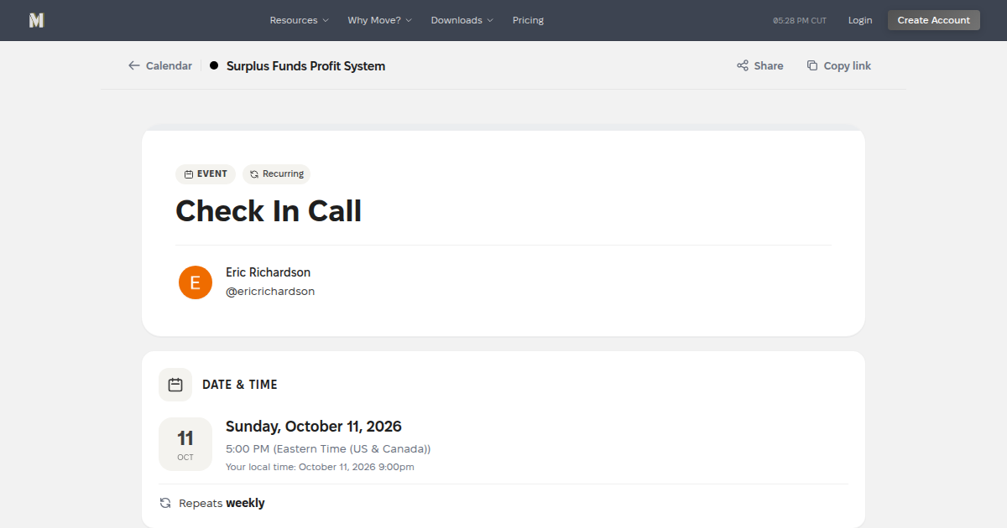Click the calendar icon beside DATE & TIME

coord(175,385)
